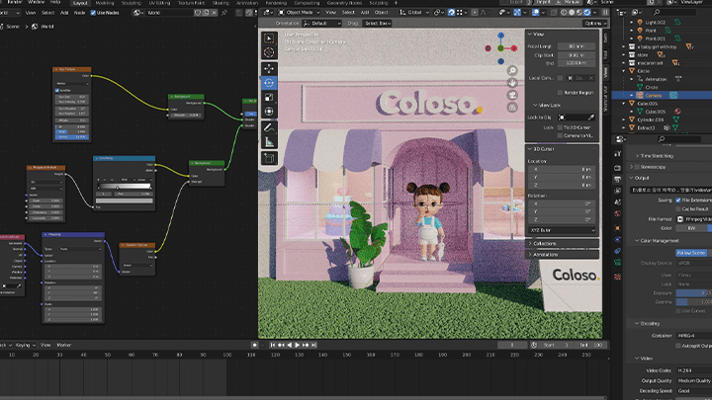Image resolution: width=712 pixels, height=400 pixels.
Task: Switch orthographic/perspective grid gizmo icon
Action: tap(512, 108)
